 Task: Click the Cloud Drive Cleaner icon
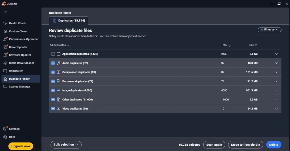coord(5,63)
